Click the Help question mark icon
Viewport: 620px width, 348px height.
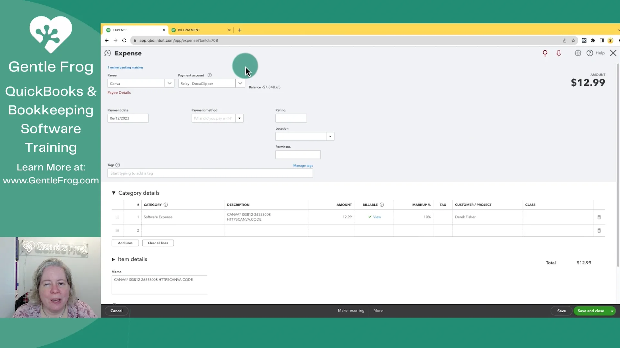pyautogui.click(x=590, y=53)
